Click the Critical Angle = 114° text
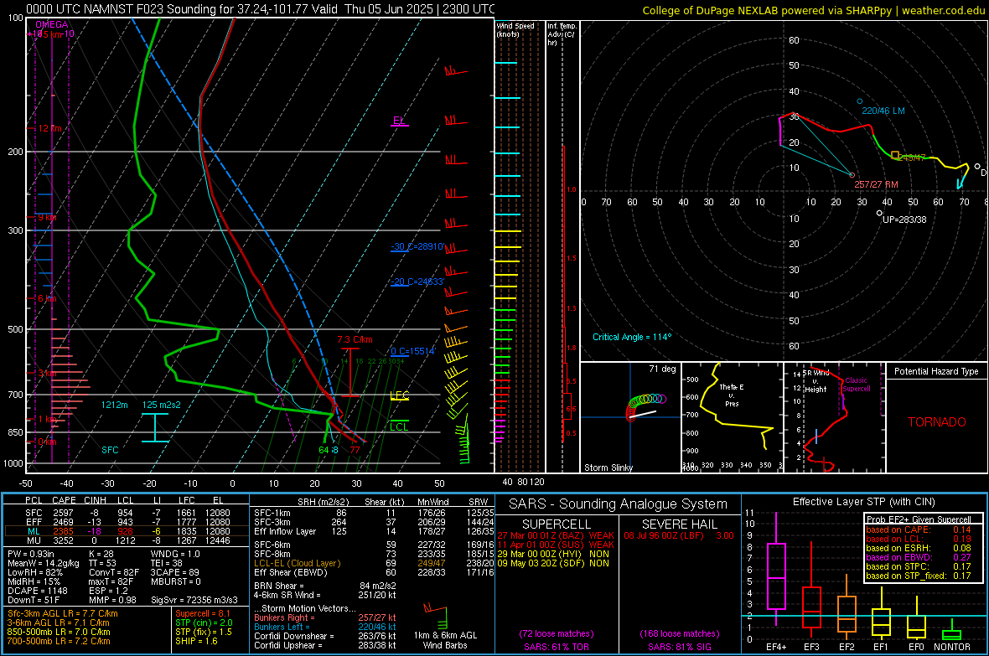The height and width of the screenshot is (656, 989). pos(632,337)
